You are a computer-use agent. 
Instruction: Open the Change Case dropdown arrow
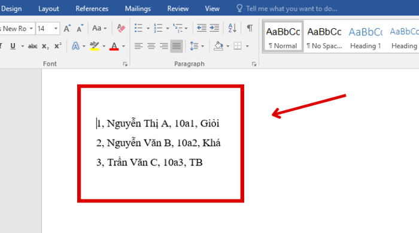click(105, 28)
